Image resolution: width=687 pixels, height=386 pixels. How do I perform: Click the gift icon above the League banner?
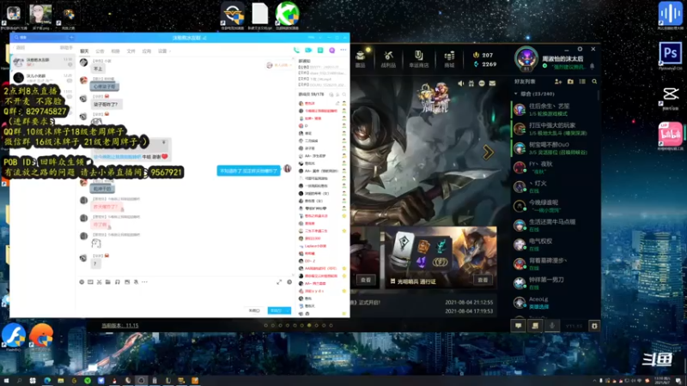click(x=471, y=83)
